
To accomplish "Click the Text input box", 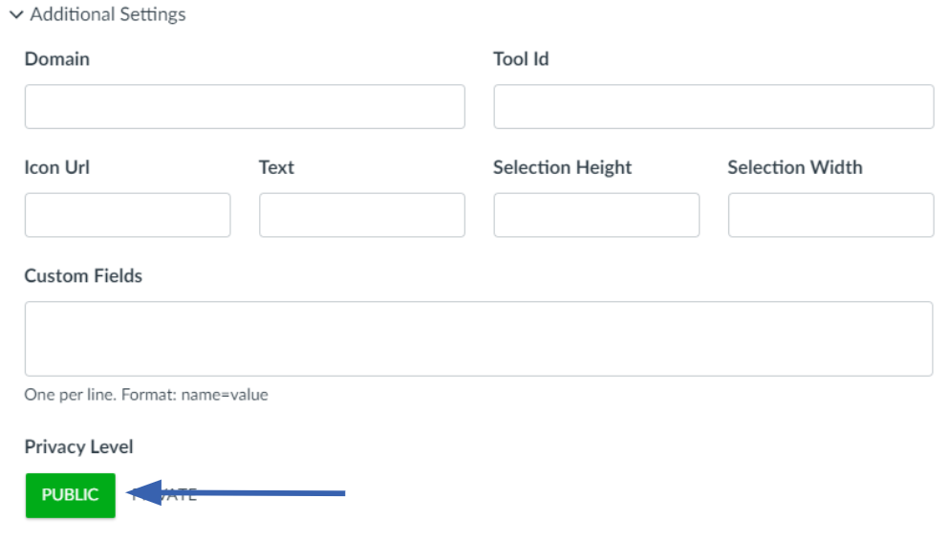I will (362, 215).
